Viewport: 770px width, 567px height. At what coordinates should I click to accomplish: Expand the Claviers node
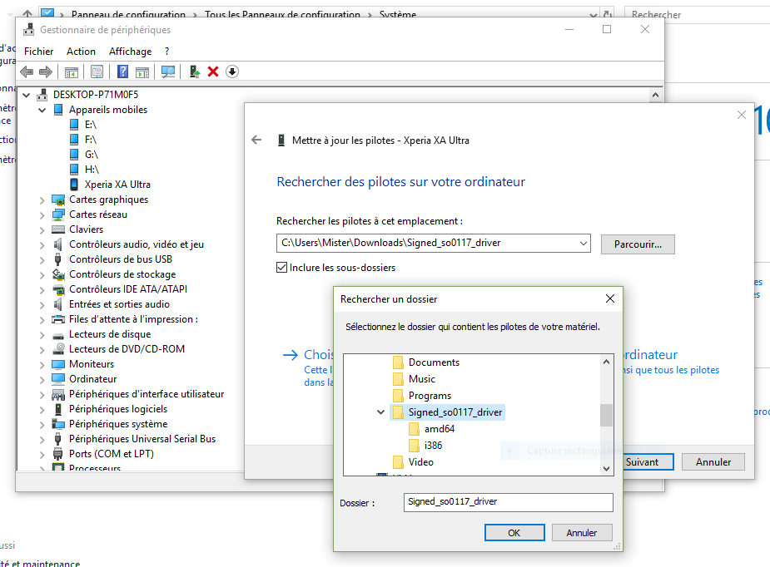click(42, 230)
